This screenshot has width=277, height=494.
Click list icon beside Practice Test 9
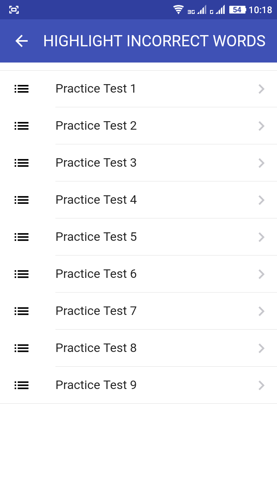pyautogui.click(x=22, y=385)
